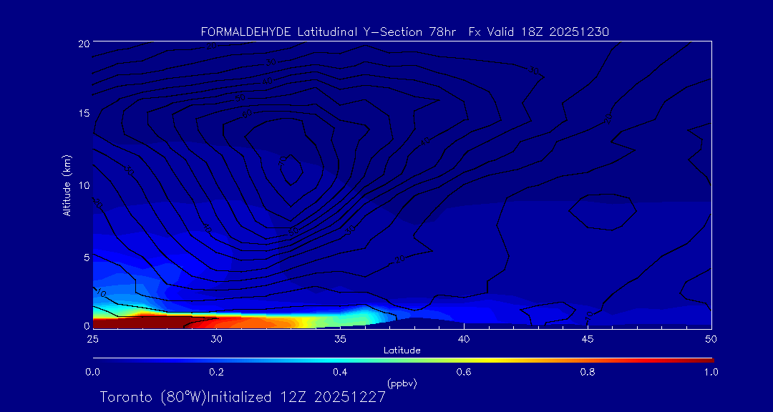The image size is (773, 412).
Task: Click the 1.0 label on color scale
Action: [711, 372]
